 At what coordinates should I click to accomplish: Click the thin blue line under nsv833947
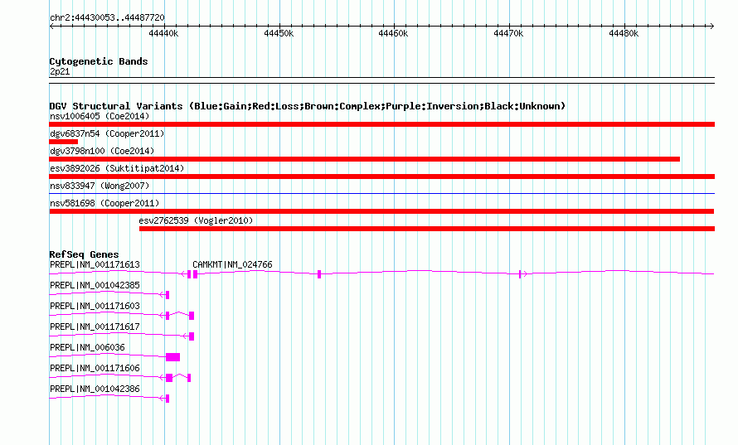[x=381, y=193]
